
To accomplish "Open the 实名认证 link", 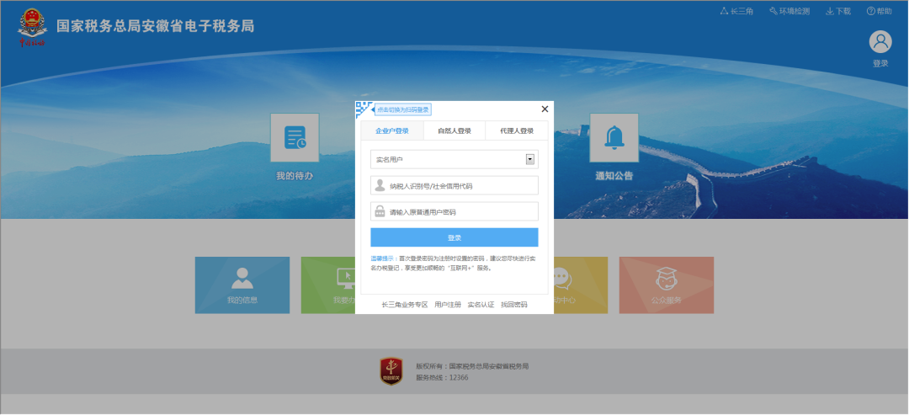I will pos(481,304).
